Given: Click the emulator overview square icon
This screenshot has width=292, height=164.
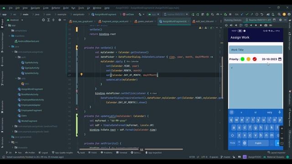Looking at the screenshot, I should 261,25.
